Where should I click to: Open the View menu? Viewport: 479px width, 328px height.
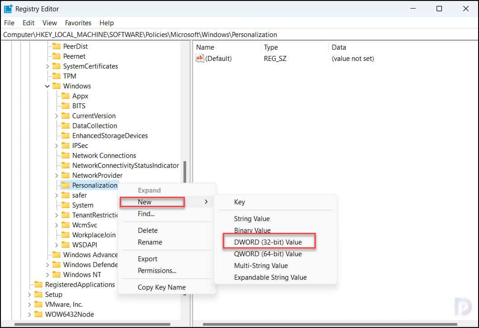50,23
